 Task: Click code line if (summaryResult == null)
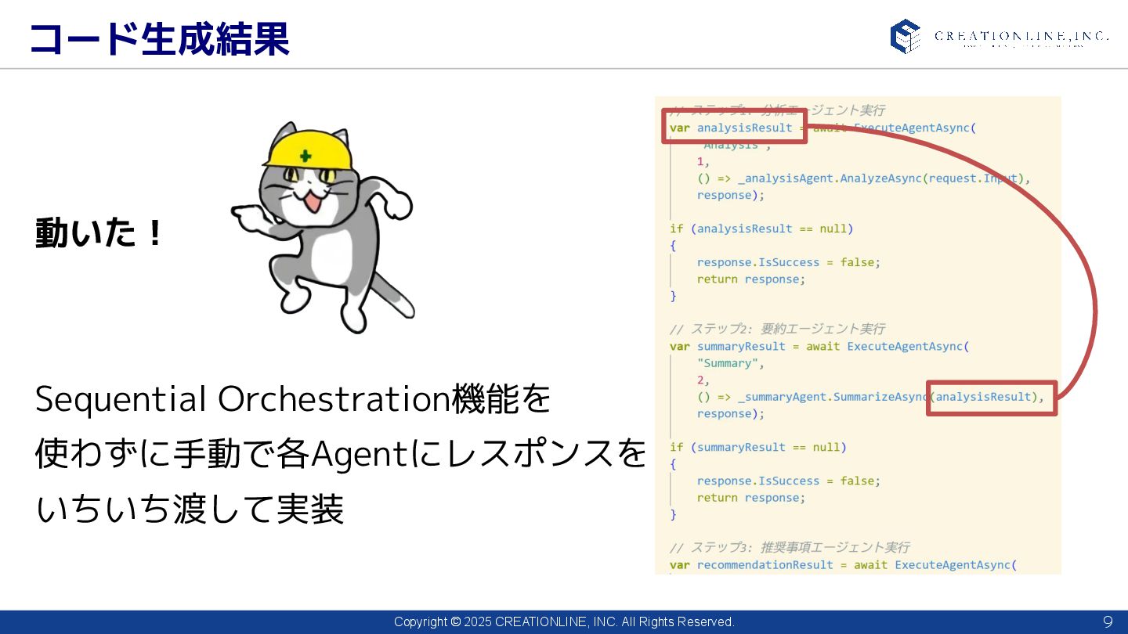[x=758, y=447]
